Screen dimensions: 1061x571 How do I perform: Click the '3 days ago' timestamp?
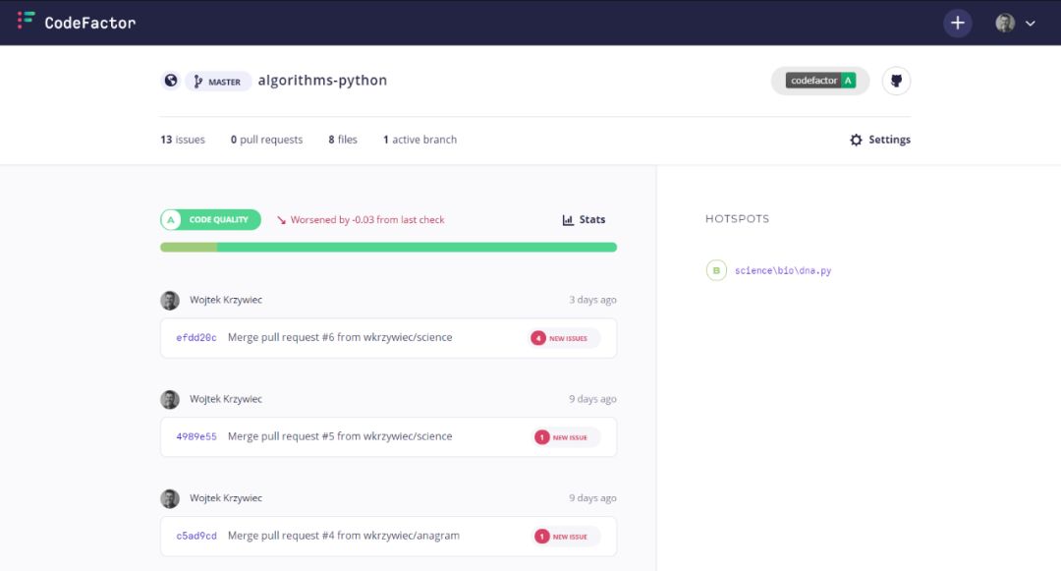pyautogui.click(x=592, y=300)
